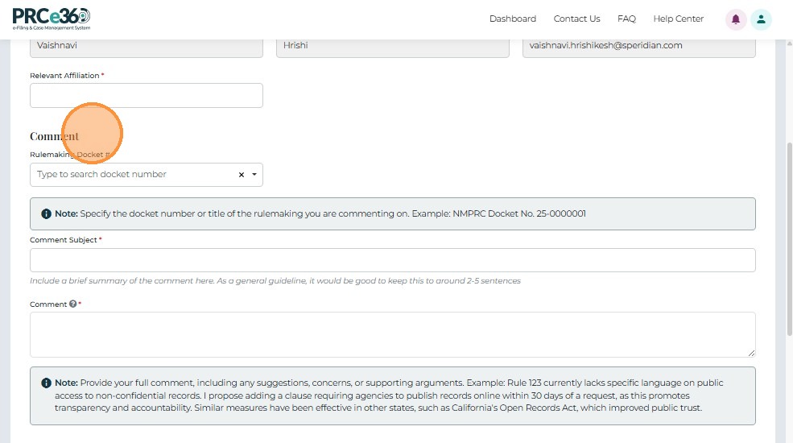The image size is (793, 443).
Task: Click the Vaishnavi first name field
Action: pos(147,47)
